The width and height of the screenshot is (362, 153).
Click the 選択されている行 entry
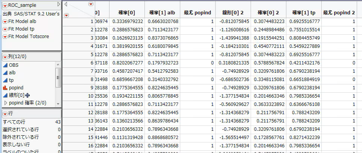pyautogui.click(x=32, y=129)
